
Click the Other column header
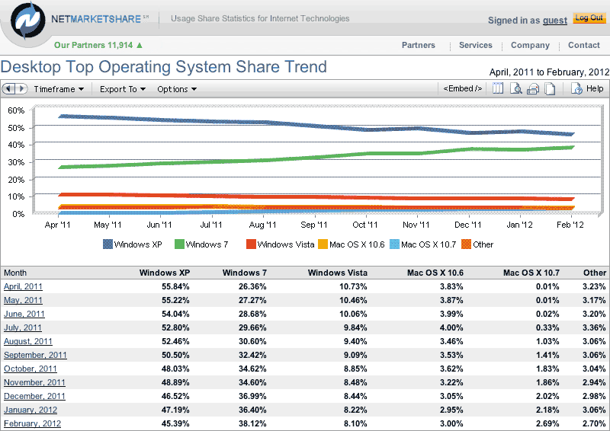(595, 273)
